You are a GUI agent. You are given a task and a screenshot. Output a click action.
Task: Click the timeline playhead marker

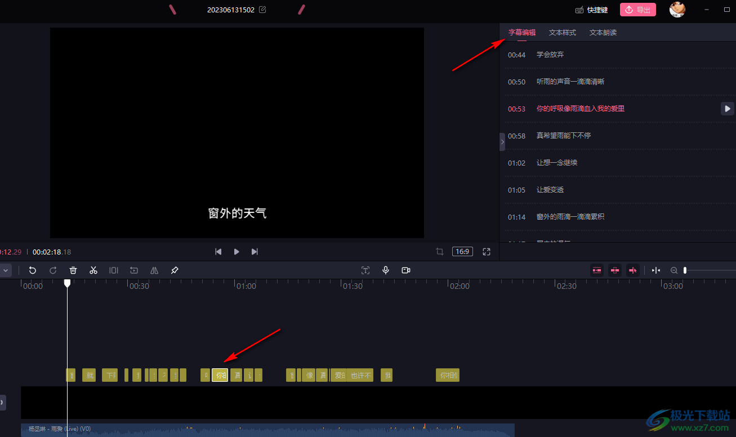pos(67,283)
